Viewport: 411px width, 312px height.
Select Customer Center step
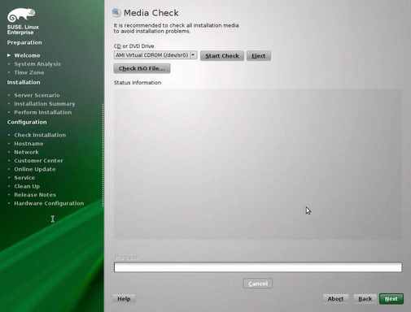[38, 161]
